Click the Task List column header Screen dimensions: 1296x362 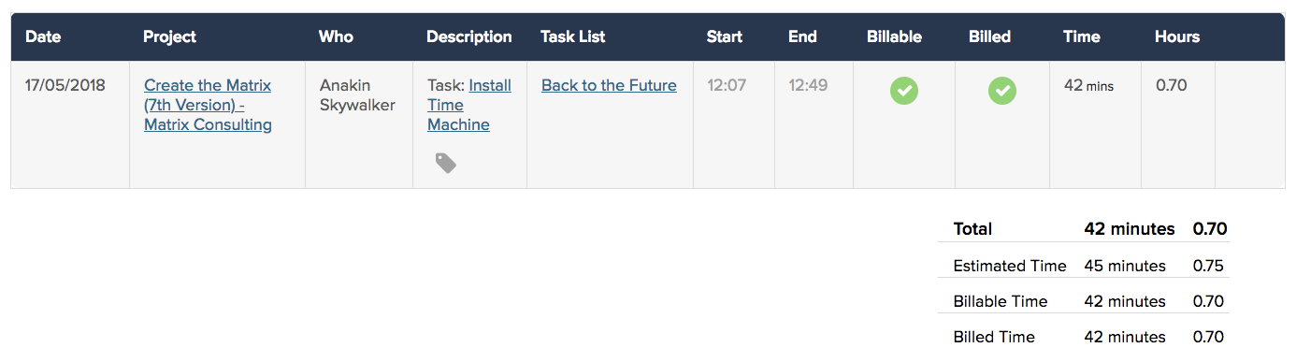[573, 36]
